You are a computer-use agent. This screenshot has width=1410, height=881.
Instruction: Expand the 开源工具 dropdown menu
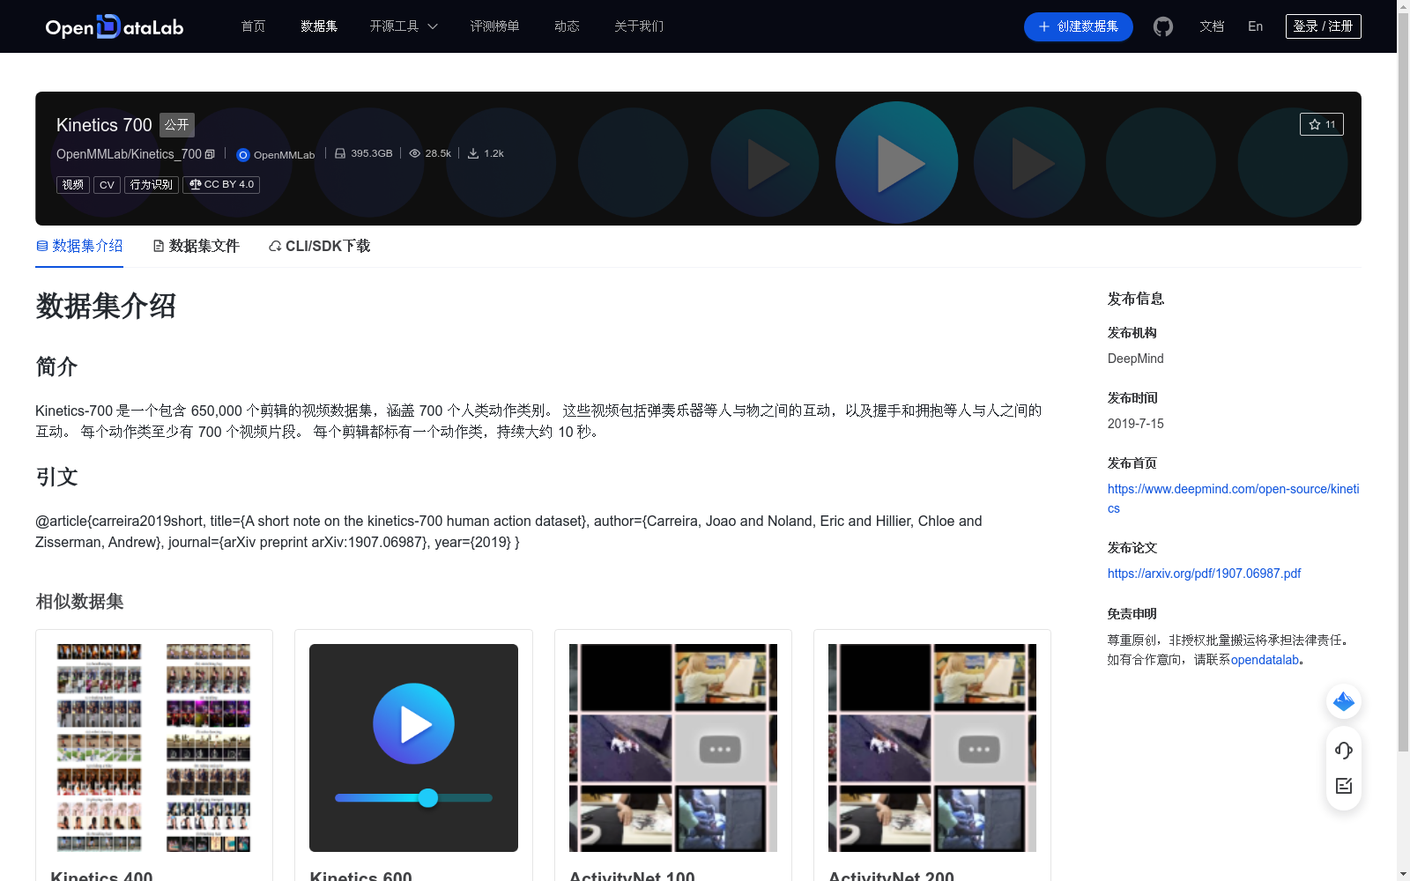(x=404, y=26)
